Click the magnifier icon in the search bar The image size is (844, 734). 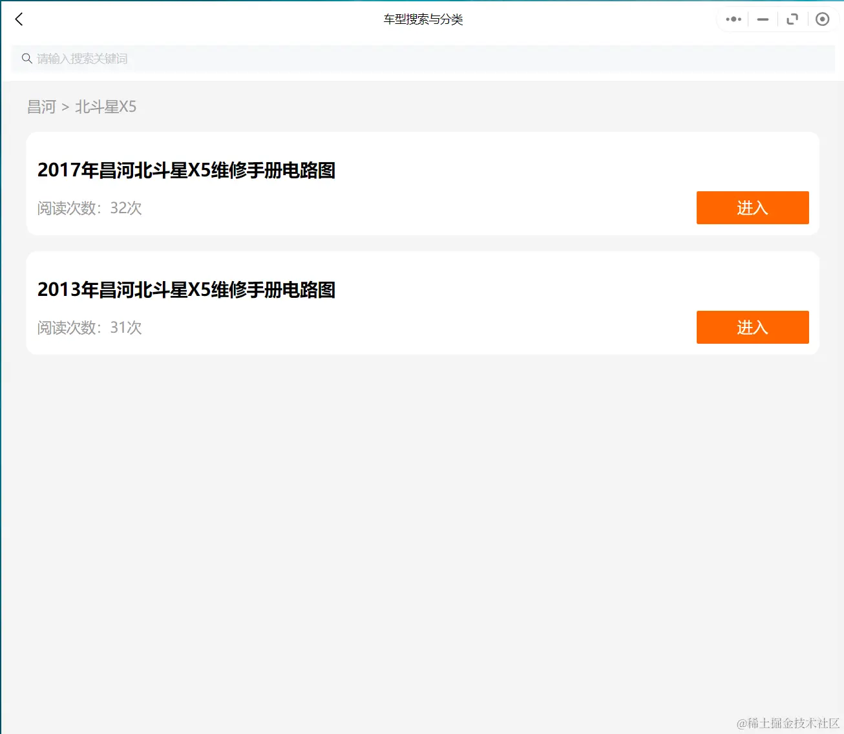[26, 58]
